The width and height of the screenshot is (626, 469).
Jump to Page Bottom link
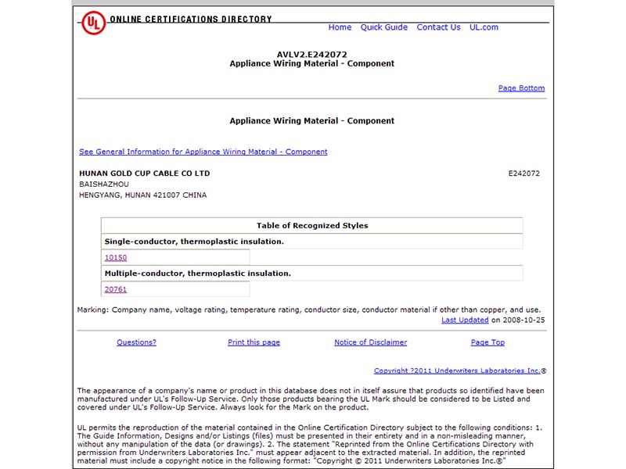(521, 88)
